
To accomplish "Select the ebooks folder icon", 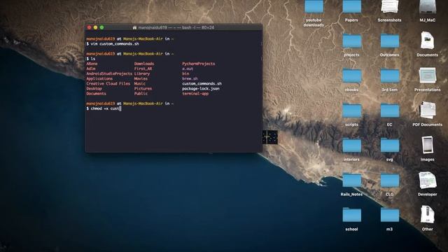I will (351, 76).
